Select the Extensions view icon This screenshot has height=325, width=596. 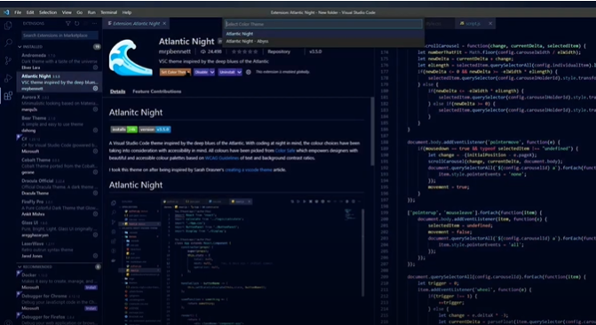(8, 95)
